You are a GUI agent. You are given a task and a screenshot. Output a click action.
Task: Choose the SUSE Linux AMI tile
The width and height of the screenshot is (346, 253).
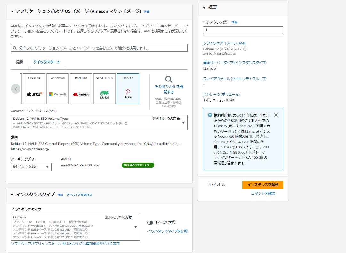tap(104, 88)
